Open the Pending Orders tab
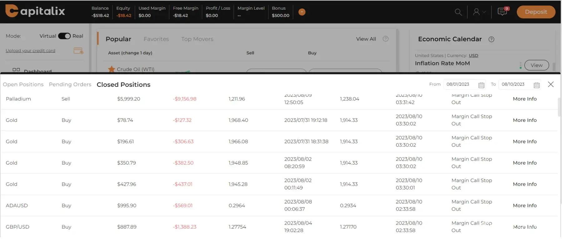Screen dimensions: 562x242 (x=70, y=85)
